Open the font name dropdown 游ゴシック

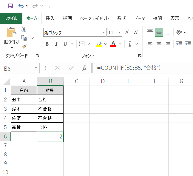pyautogui.click(x=104, y=33)
